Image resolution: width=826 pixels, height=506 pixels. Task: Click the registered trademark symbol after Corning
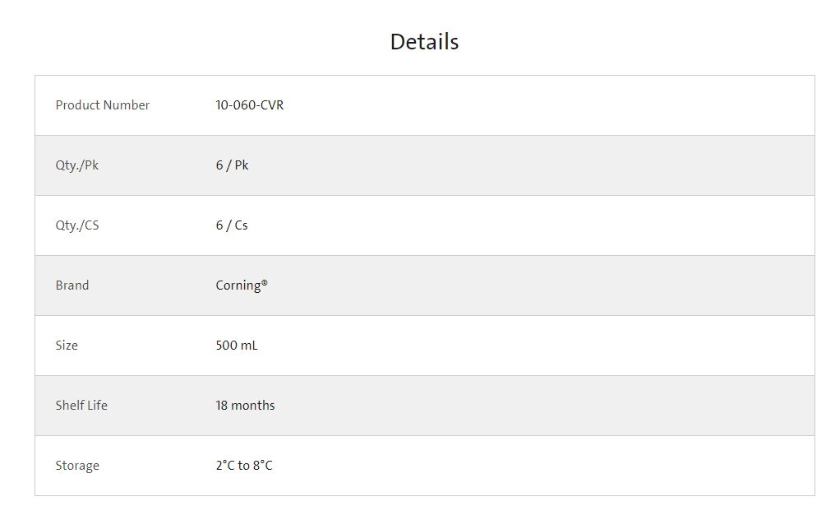(x=265, y=282)
